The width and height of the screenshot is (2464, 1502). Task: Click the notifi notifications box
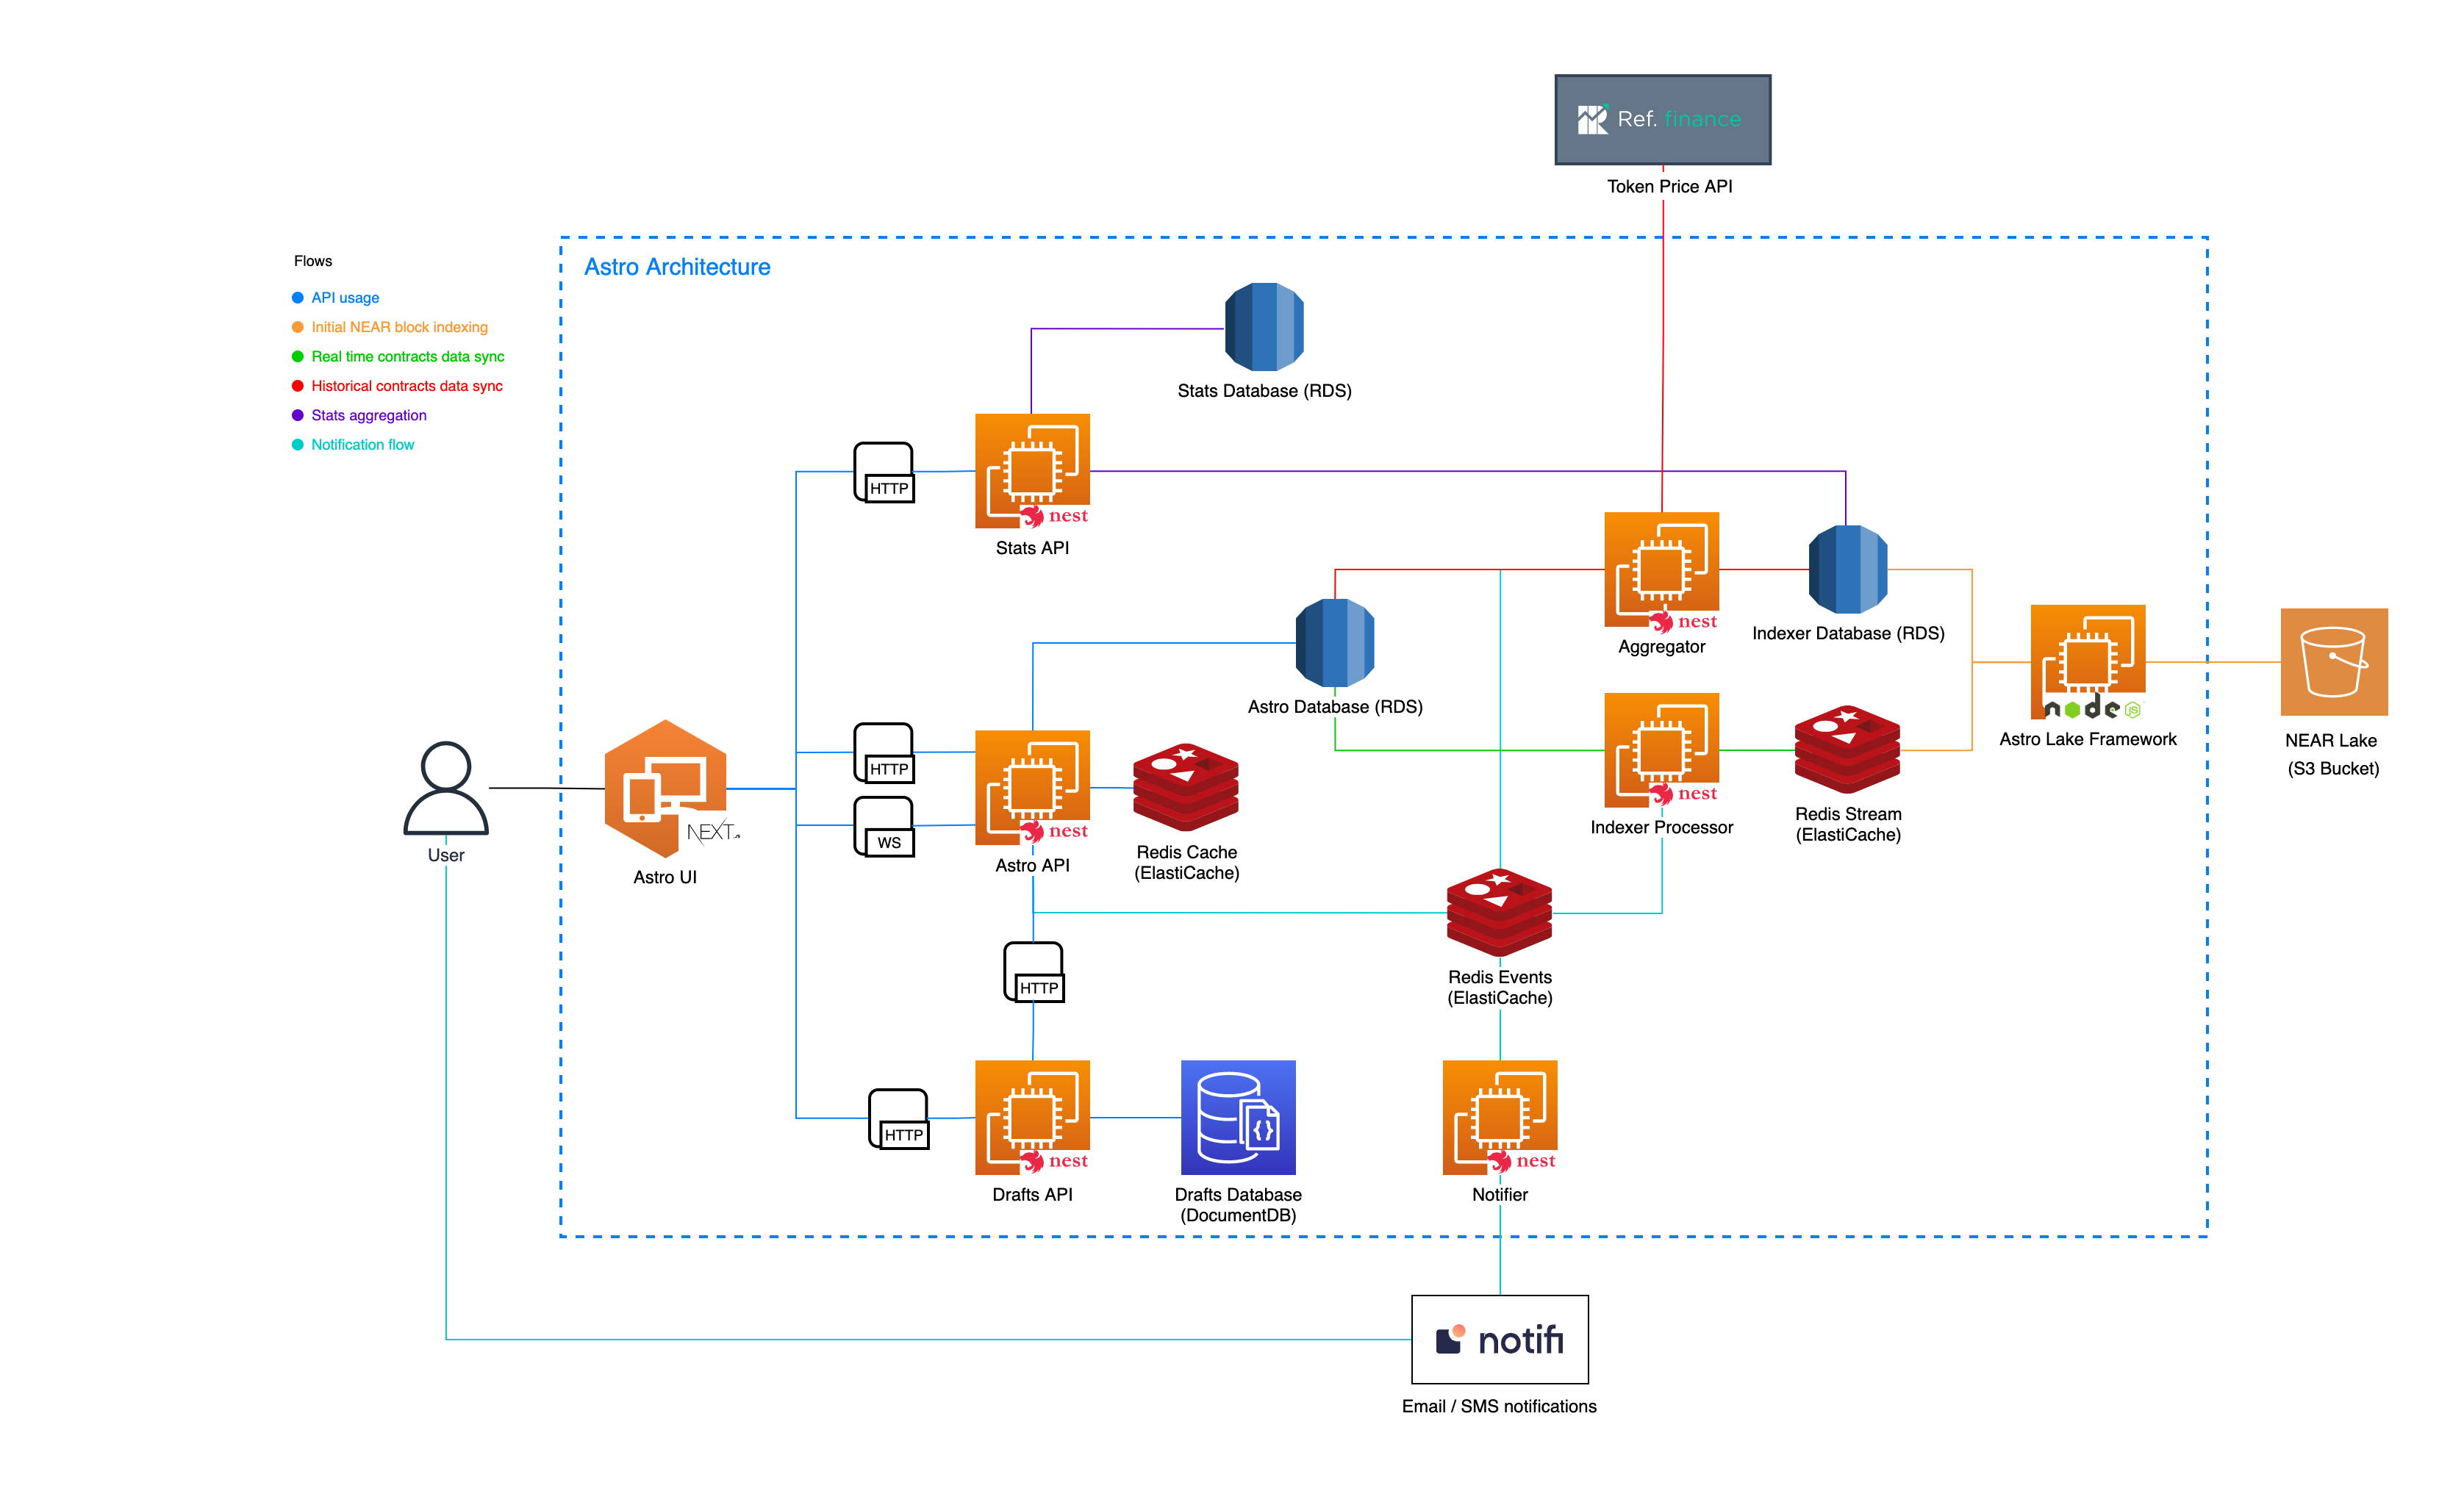pos(1499,1339)
